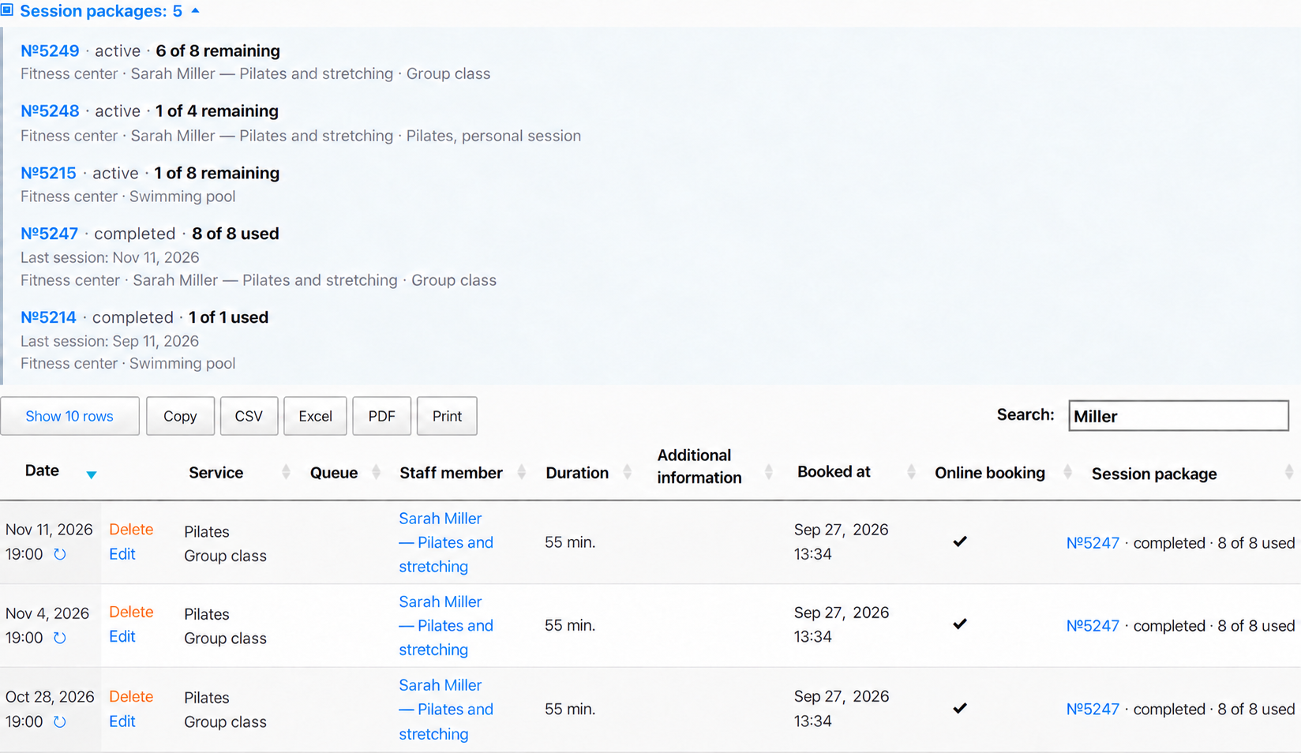Edit the Nov 11, 2026 booking
1301x753 pixels.
coord(122,554)
